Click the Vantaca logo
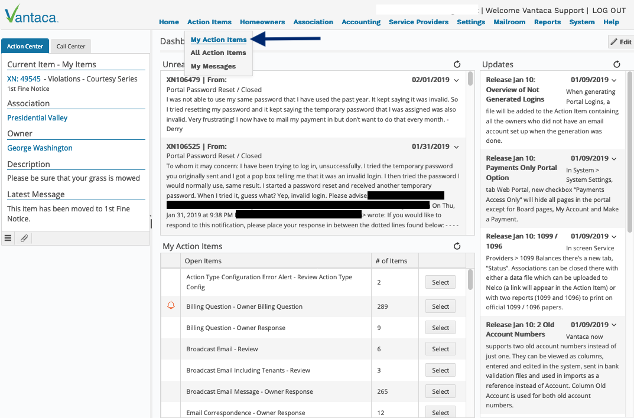Viewport: 634px width, 418px height. 31,15
